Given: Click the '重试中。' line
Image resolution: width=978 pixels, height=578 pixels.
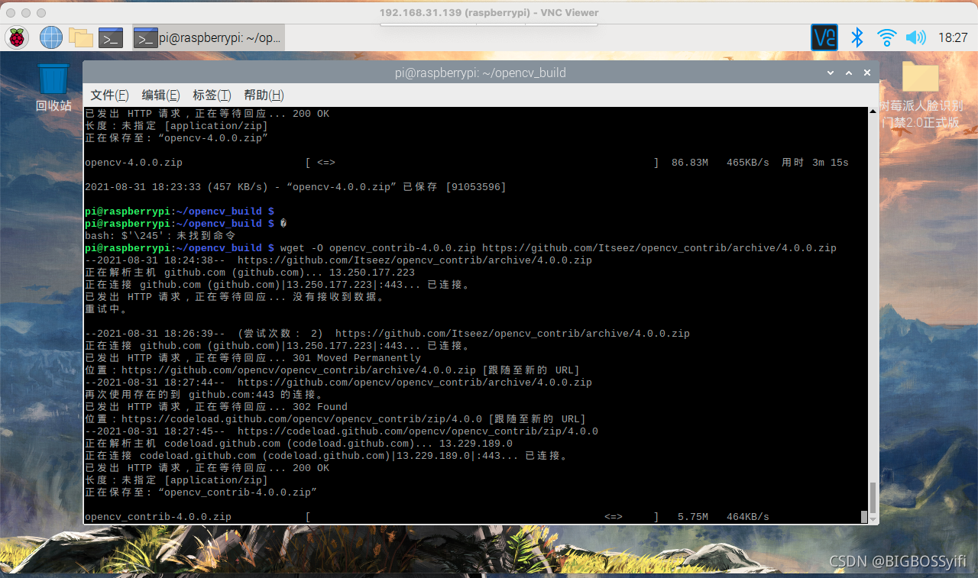Looking at the screenshot, I should [x=108, y=309].
